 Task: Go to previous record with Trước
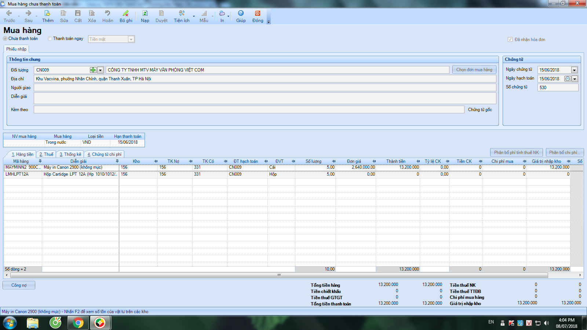tap(9, 16)
